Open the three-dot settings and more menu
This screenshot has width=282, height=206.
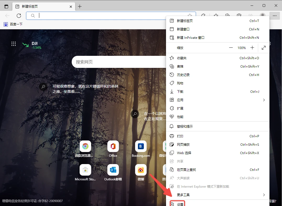click(275, 16)
